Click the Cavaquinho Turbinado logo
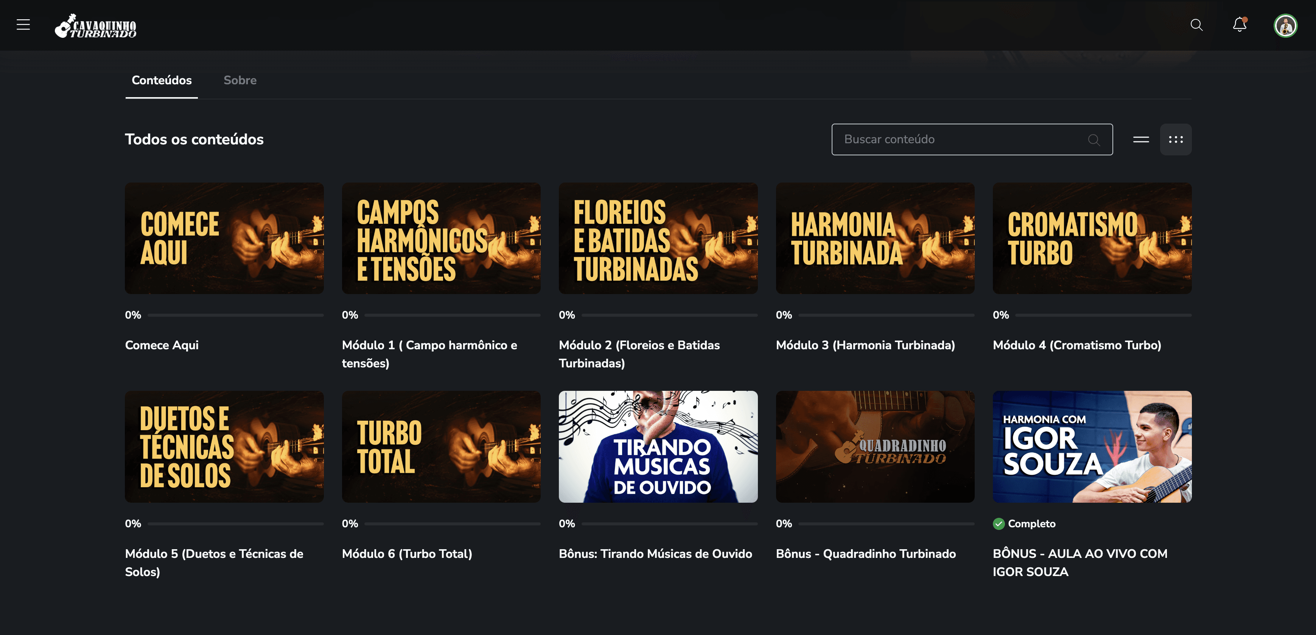This screenshot has width=1316, height=635. pyautogui.click(x=95, y=26)
